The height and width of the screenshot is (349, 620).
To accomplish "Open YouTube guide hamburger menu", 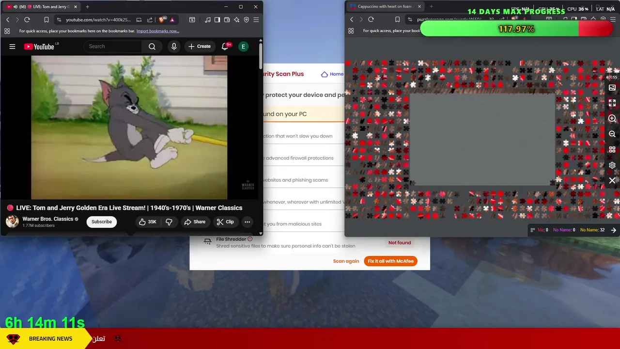I will pyautogui.click(x=12, y=47).
